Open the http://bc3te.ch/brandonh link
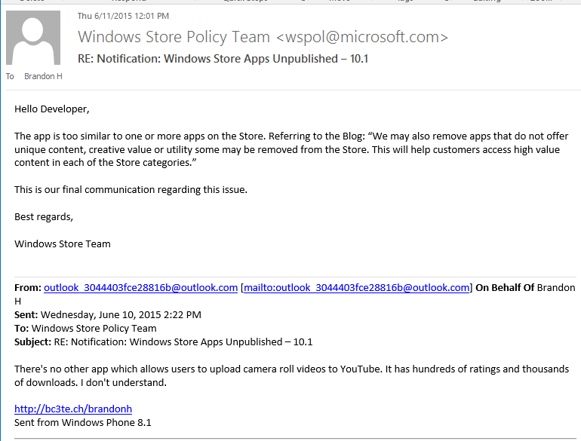Screen dimensions: 581x441 73,409
